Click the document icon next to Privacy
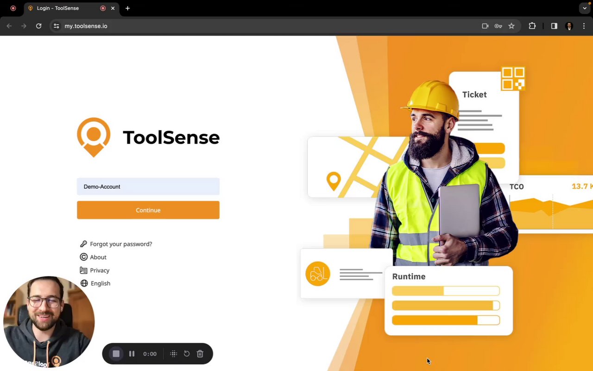 [83, 270]
